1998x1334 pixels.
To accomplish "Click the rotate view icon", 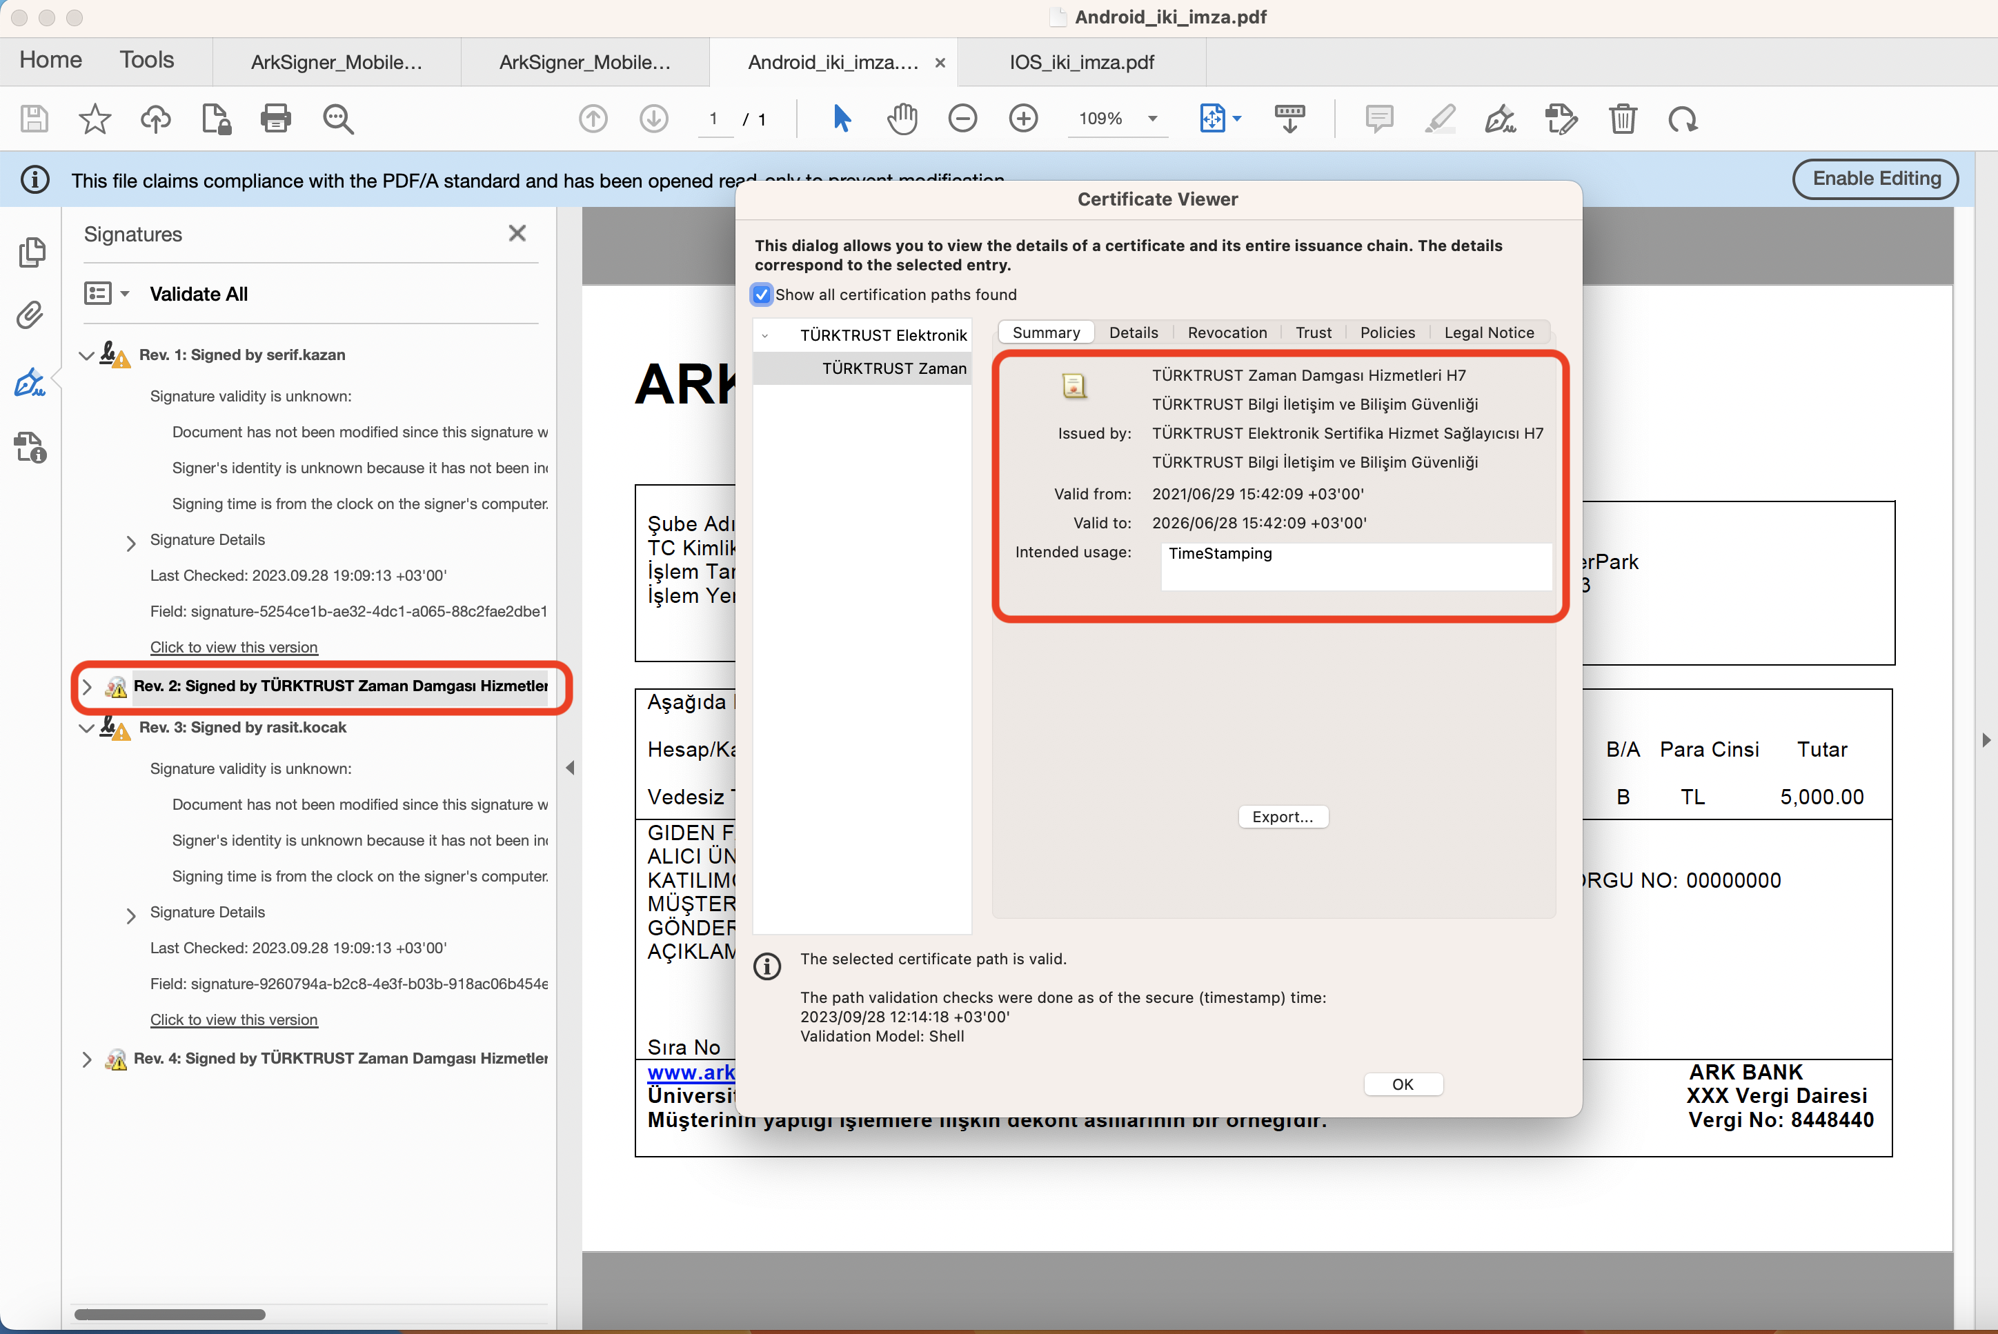I will pyautogui.click(x=1683, y=119).
